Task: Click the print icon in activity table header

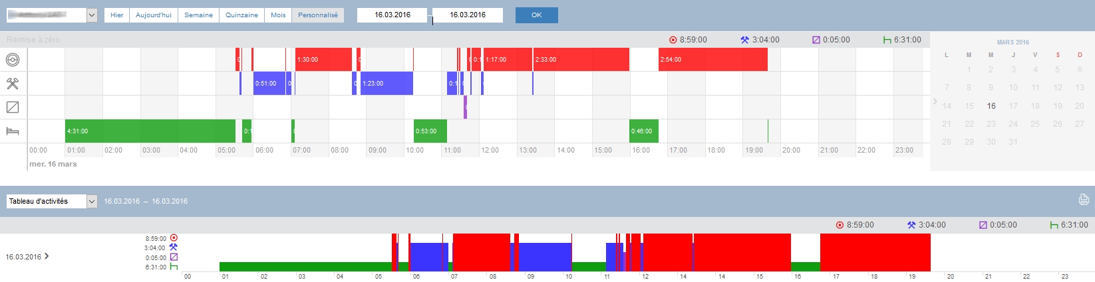Action: coord(1084,200)
